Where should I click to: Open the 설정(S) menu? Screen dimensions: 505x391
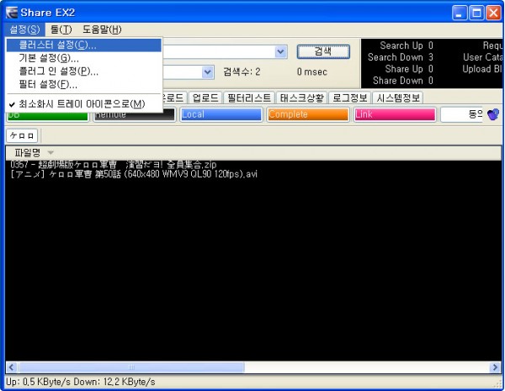(x=24, y=29)
